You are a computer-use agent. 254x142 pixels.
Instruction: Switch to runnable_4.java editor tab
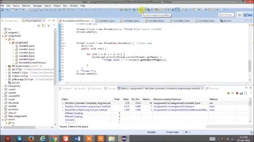[155, 21]
